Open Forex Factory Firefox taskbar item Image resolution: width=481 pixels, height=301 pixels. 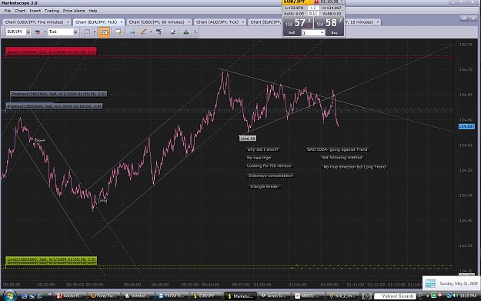pos(104,296)
